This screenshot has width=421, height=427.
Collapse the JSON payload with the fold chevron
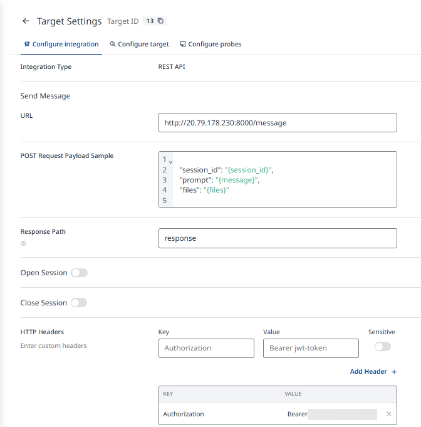(x=170, y=162)
